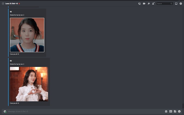Open the inbox icon in header
The width and height of the screenshot is (184, 115).
click(176, 4)
